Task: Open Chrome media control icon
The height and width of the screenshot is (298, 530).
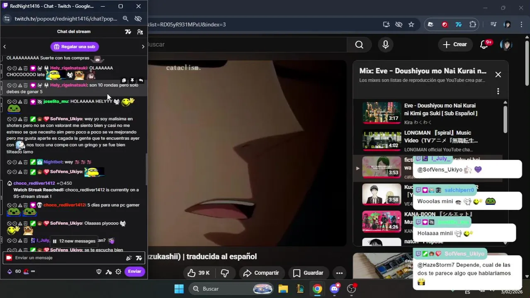Action: coord(493,24)
